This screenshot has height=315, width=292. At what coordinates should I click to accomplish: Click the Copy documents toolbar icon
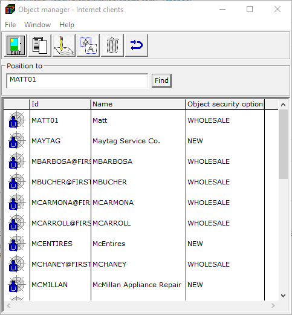point(40,45)
